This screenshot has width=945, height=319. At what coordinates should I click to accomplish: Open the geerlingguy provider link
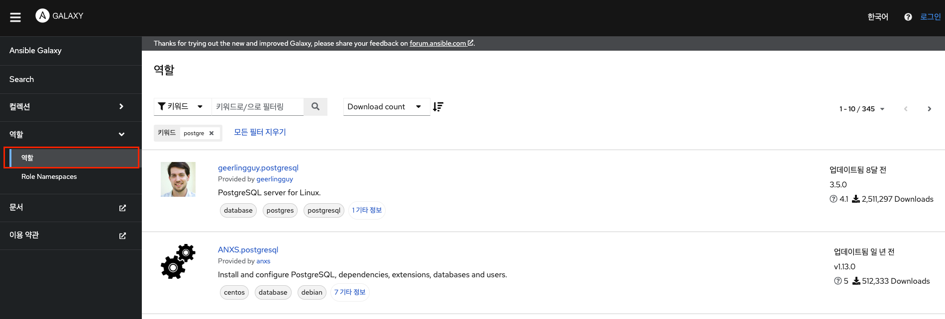click(x=275, y=179)
